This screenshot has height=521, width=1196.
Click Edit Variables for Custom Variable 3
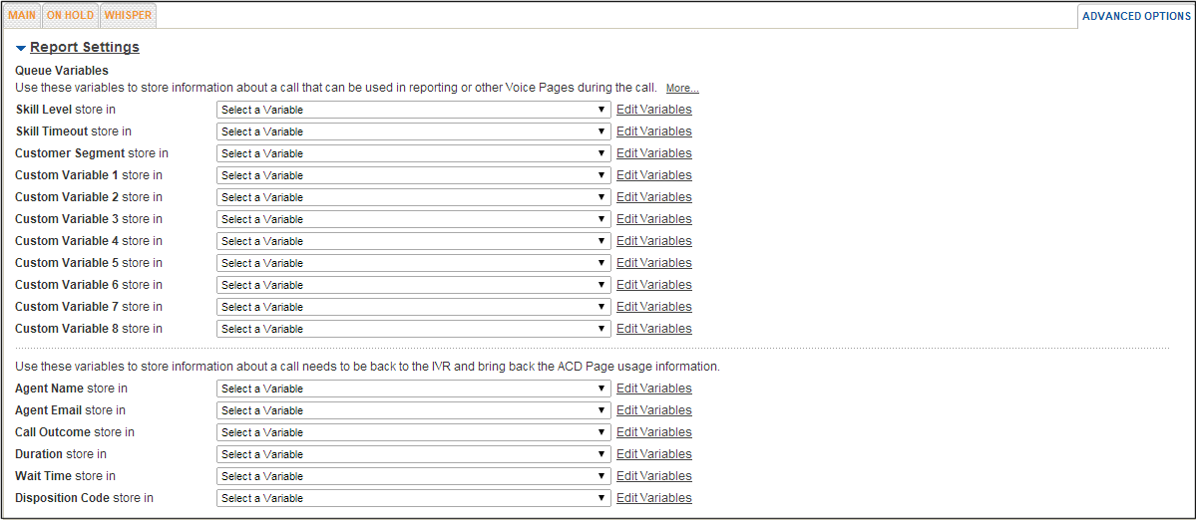(653, 219)
